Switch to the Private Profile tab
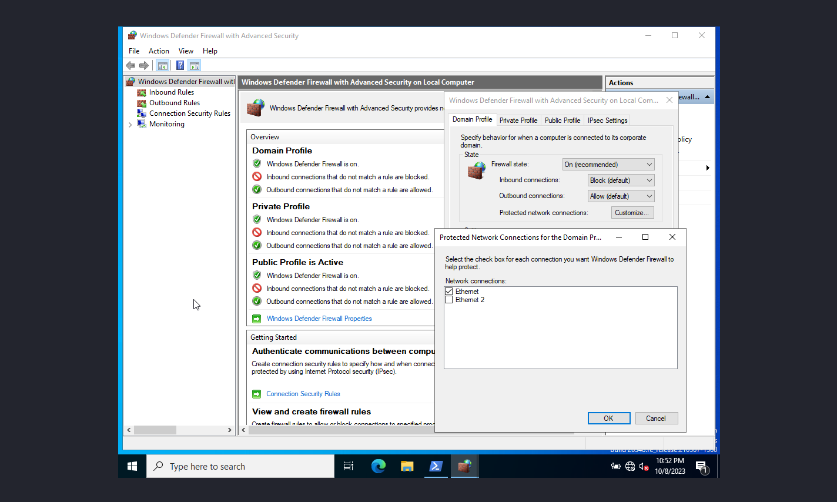 518,121
